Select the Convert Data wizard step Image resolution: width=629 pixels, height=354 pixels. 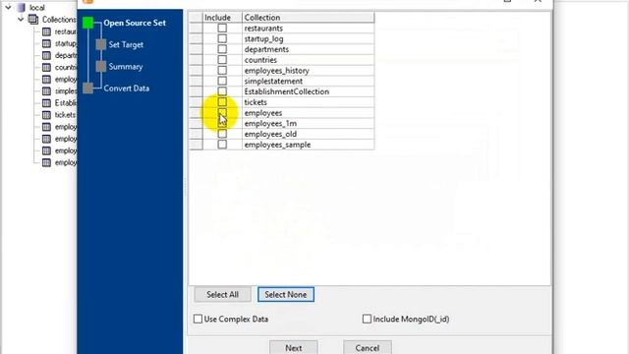[x=127, y=88]
